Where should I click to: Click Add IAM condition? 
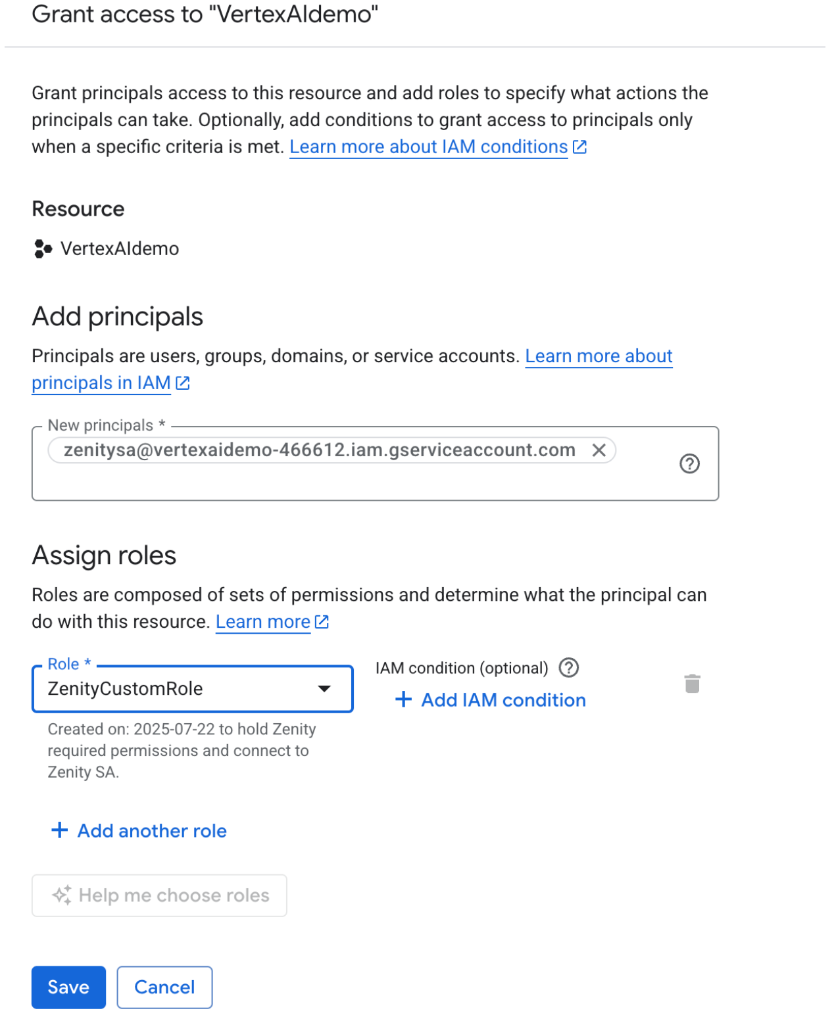(x=503, y=700)
